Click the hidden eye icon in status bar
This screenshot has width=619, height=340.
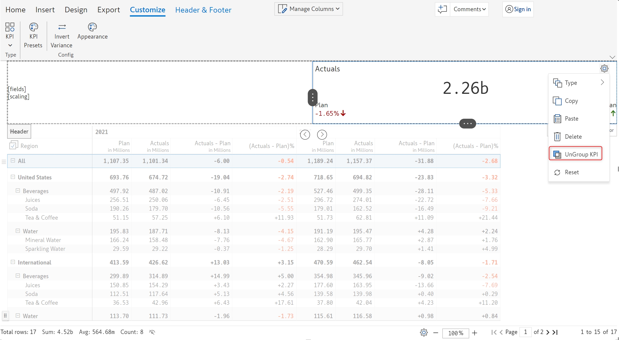[152, 332]
